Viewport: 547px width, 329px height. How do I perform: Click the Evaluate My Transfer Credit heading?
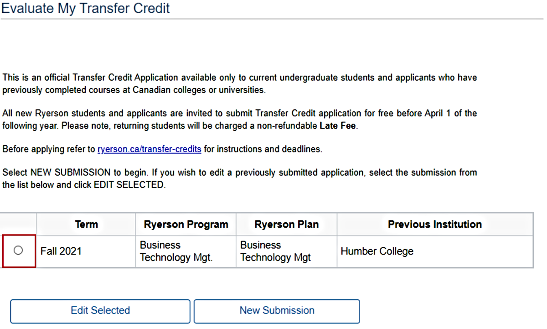coord(86,8)
